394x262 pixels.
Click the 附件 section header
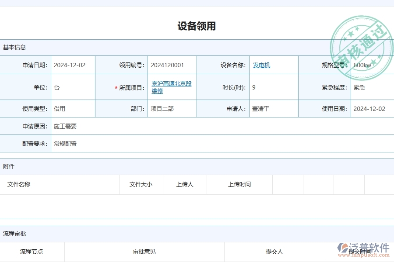pos(8,166)
